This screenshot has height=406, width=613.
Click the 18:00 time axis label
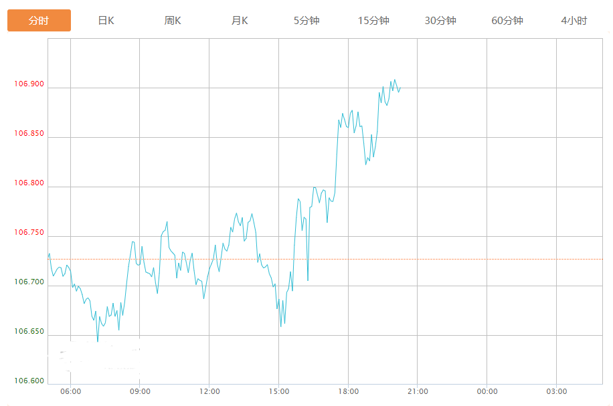[x=348, y=392]
